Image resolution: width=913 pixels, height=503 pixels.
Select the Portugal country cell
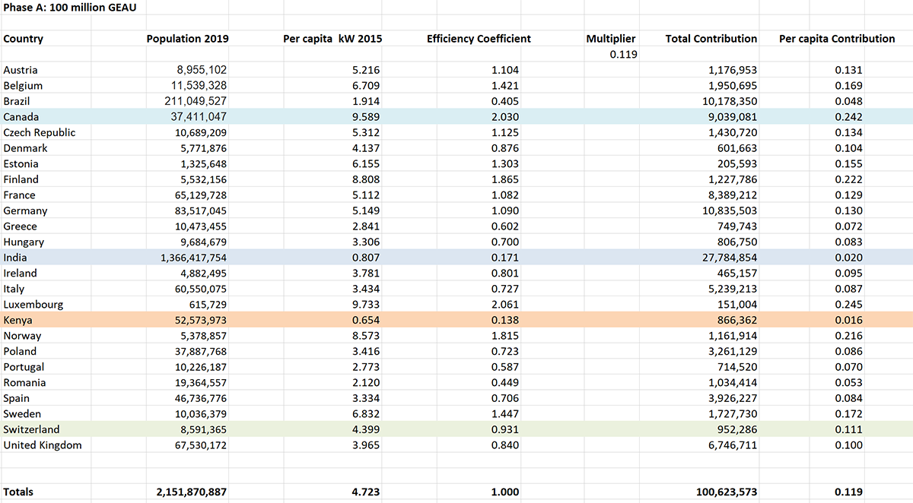point(24,367)
